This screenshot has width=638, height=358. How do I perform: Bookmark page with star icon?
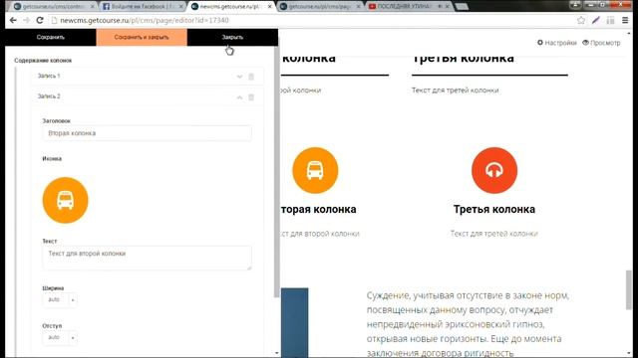[x=581, y=20]
